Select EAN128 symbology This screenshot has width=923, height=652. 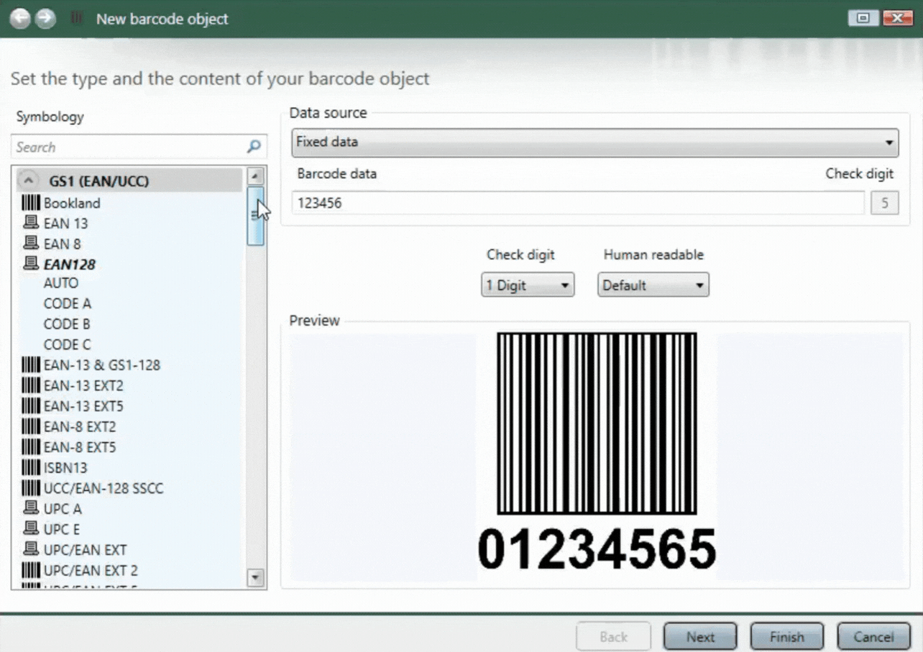[x=70, y=264]
